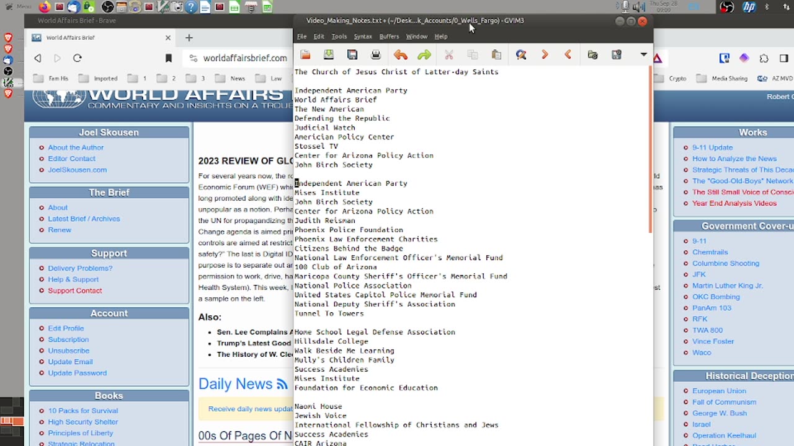This screenshot has width=794, height=446.
Task: Open the Chemtrails link under Government Cover-ups
Action: pyautogui.click(x=710, y=252)
